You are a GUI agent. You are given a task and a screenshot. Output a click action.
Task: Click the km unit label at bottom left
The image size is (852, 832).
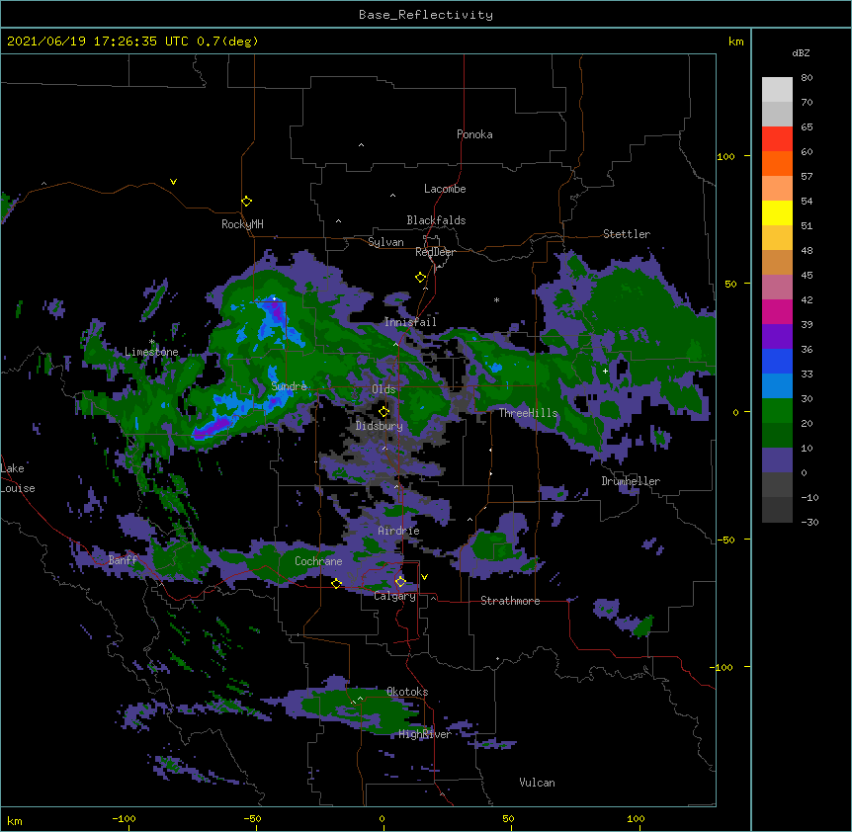click(x=15, y=821)
